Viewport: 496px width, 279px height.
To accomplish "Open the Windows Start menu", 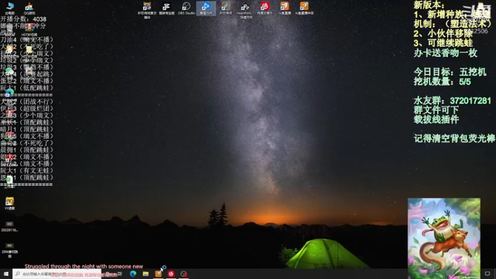I will coord(6,273).
